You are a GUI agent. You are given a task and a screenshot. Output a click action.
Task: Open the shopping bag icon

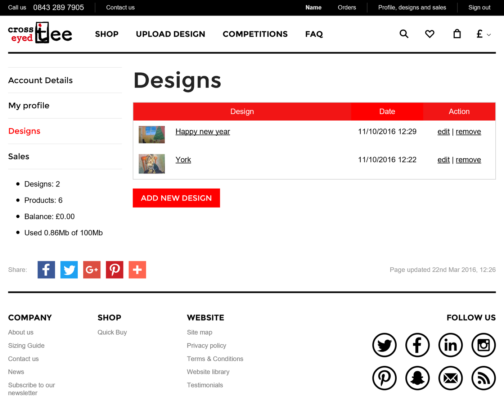click(457, 34)
